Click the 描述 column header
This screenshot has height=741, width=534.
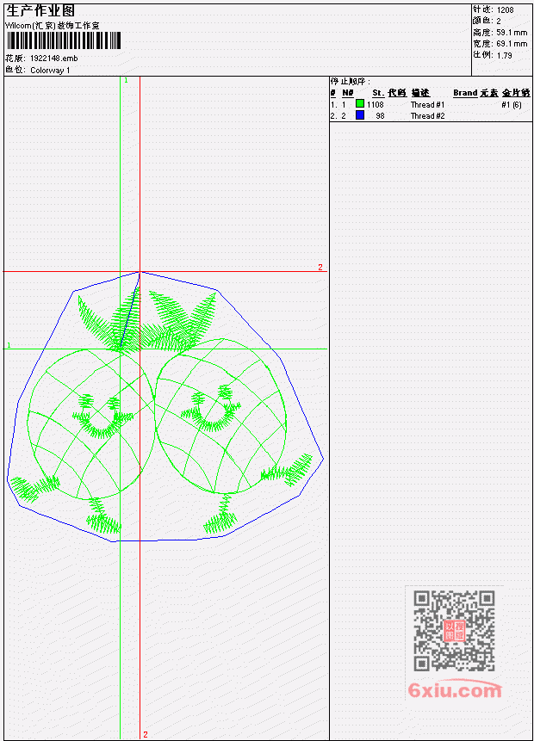pyautogui.click(x=420, y=93)
